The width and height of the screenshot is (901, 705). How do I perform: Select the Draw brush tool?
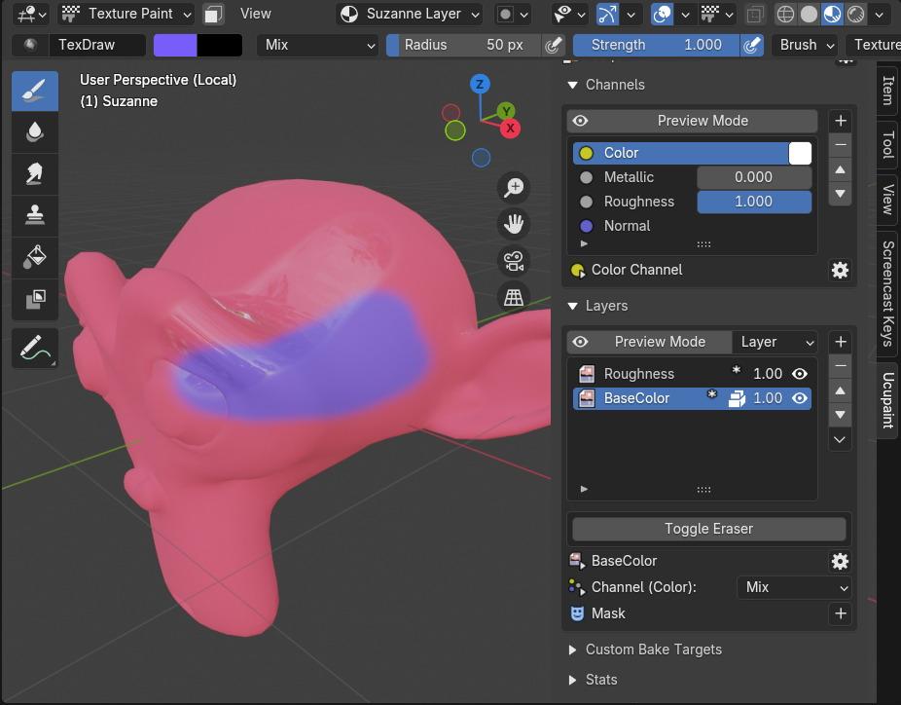coord(34,91)
